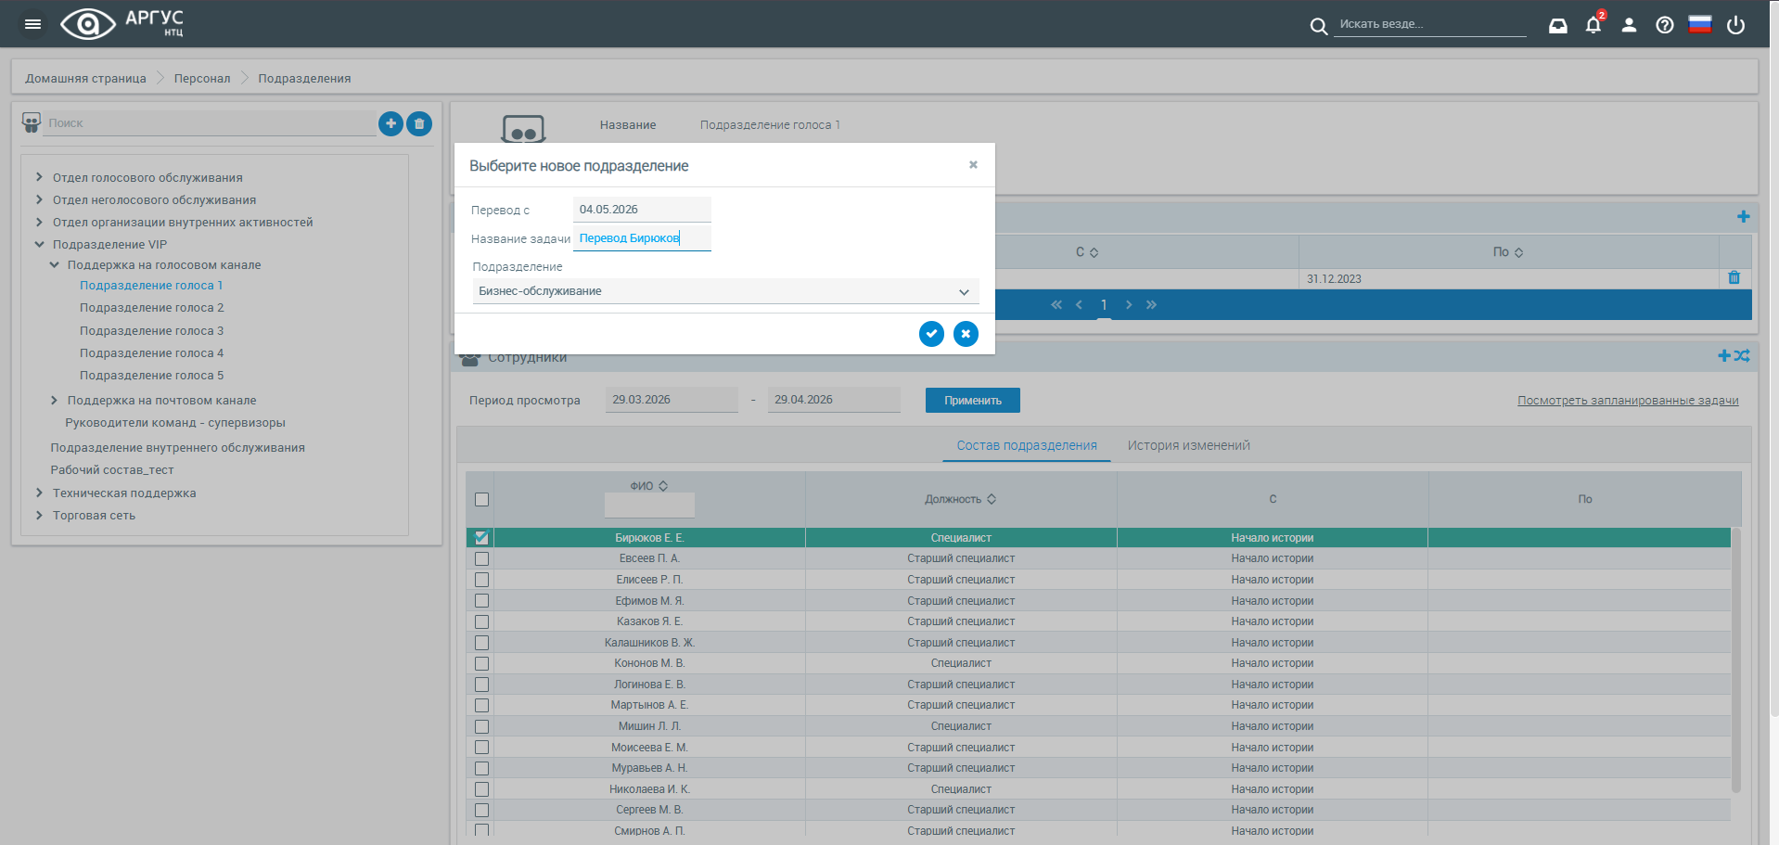Collapse the Подразделение VIP tree node
1779x845 pixels.
coord(39,245)
